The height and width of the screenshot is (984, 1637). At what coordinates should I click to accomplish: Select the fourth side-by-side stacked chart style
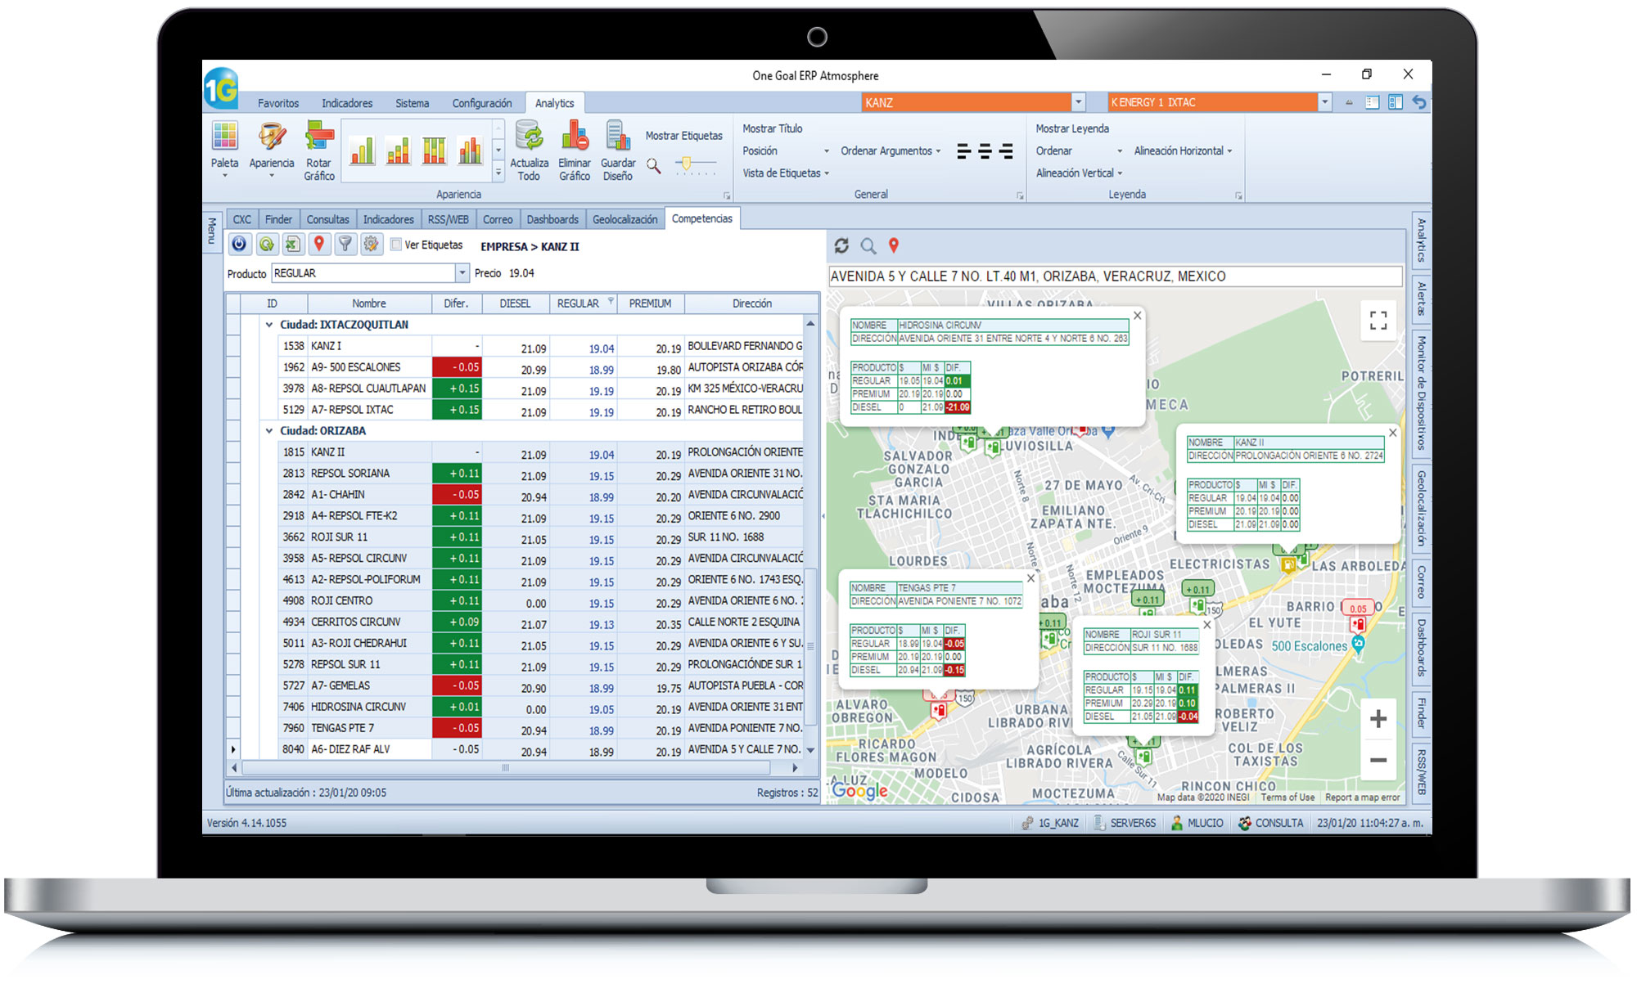pyautogui.click(x=471, y=150)
